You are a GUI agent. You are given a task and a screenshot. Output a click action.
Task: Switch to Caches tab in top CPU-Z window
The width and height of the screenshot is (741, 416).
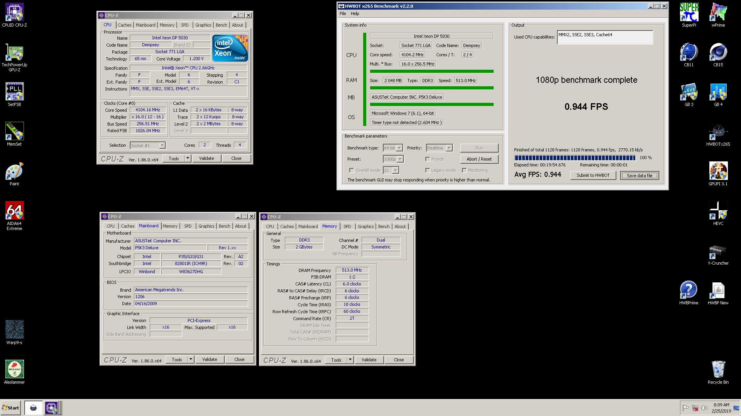[x=124, y=25]
